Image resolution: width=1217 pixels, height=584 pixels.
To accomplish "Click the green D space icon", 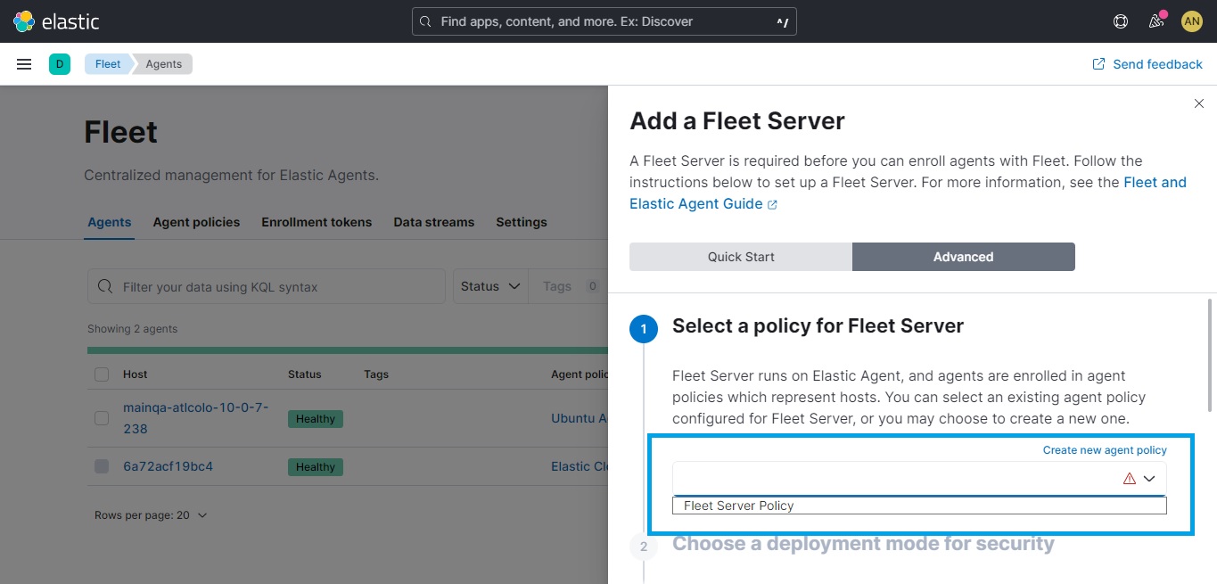I will click(59, 63).
